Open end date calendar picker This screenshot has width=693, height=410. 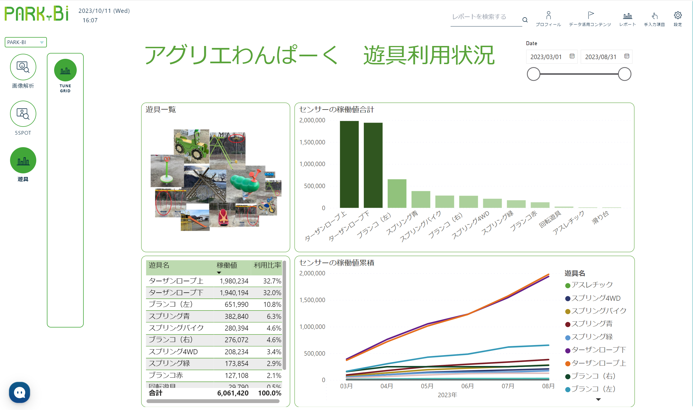point(627,56)
